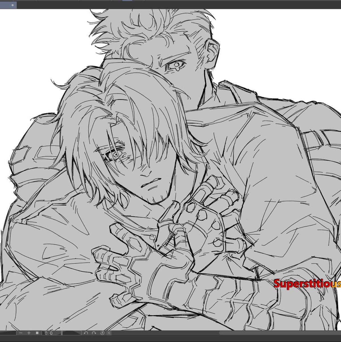Select the open canvas tab with the unsaved dot
The height and width of the screenshot is (342, 341).
[8, 5]
